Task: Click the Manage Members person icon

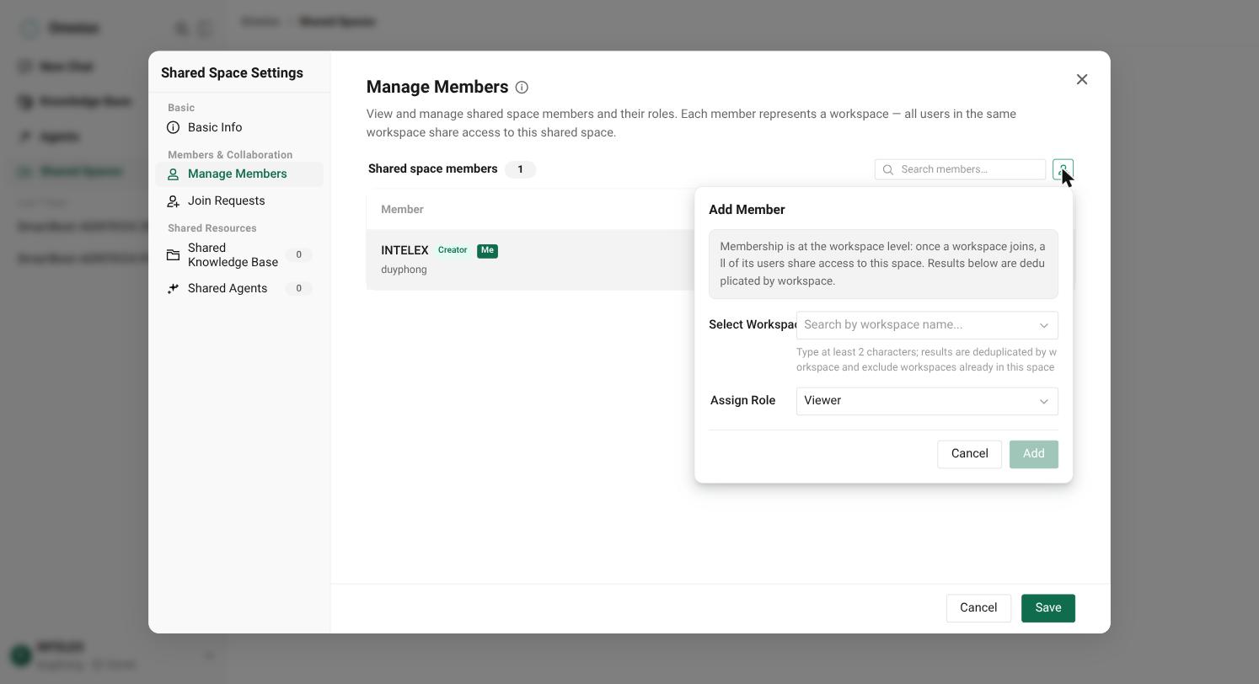Action: click(x=173, y=174)
